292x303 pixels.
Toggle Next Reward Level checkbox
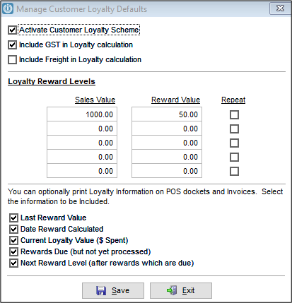coord(13,263)
